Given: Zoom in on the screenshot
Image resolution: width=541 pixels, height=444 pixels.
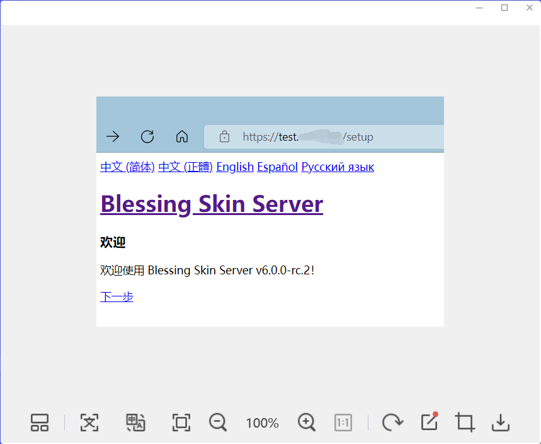Looking at the screenshot, I should 307,423.
